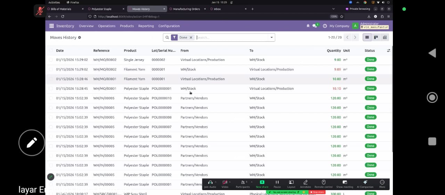
Task: Open the Reporting menu
Action: [146, 26]
